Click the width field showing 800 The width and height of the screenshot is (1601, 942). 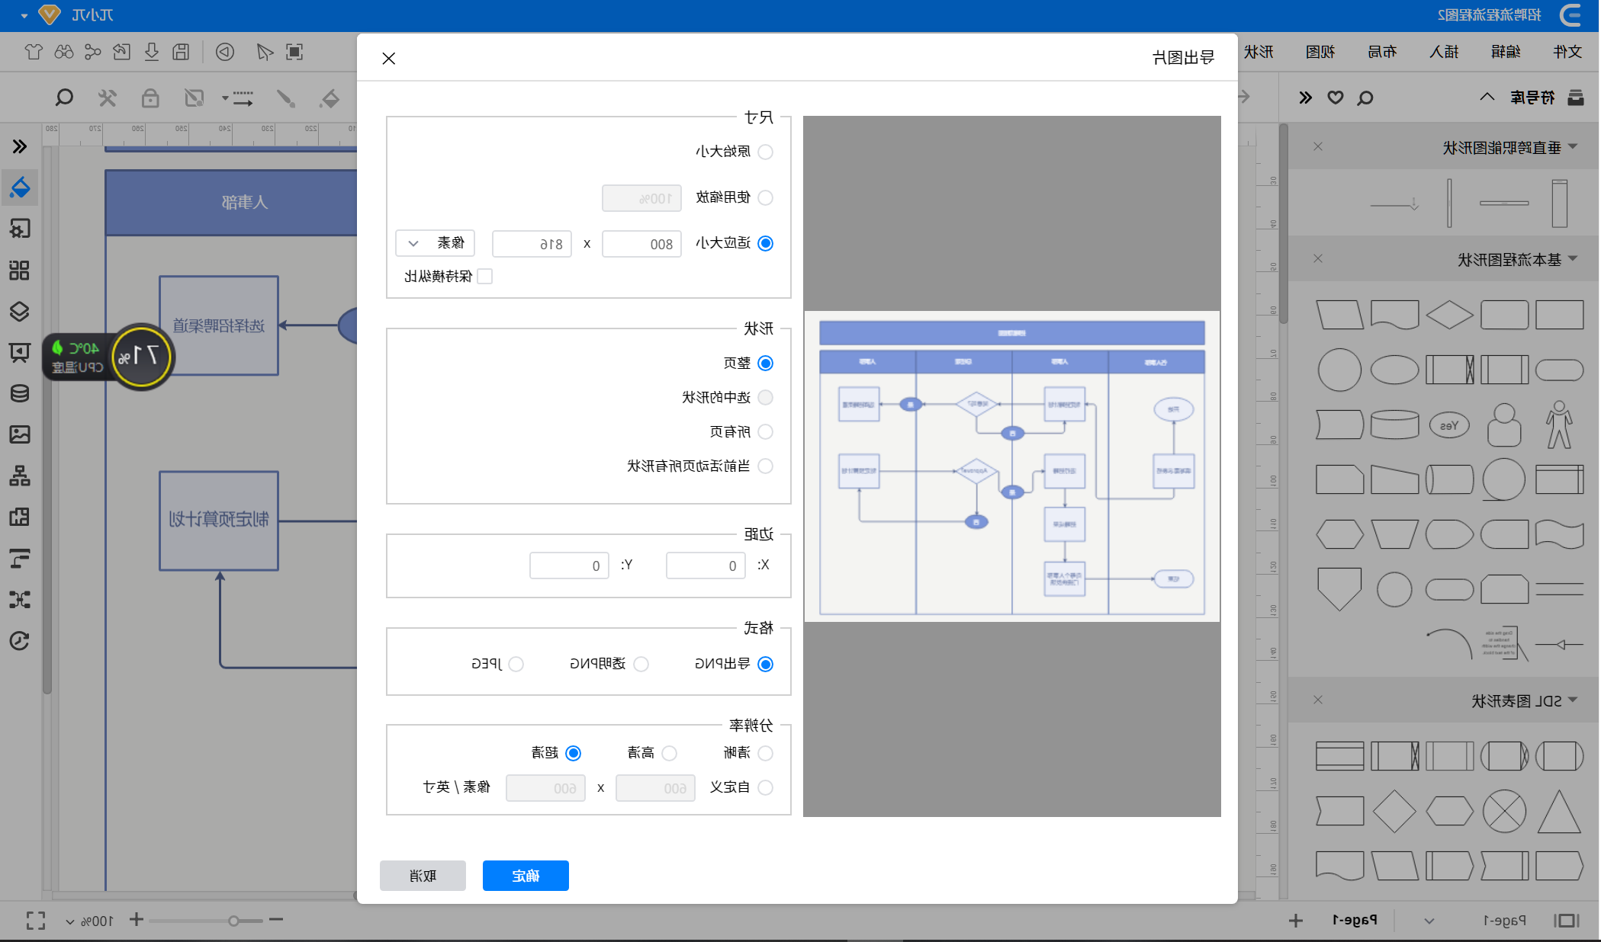coord(641,244)
